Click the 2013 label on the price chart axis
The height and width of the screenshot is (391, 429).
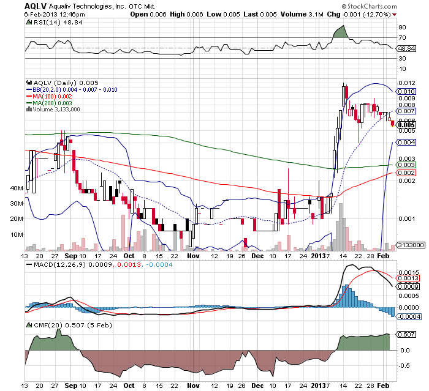(x=317, y=256)
